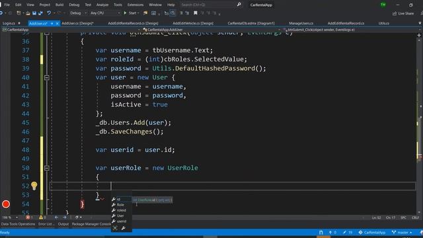The width and height of the screenshot is (423, 238).
Task: Toggle IntelliSense properties filter wrench icon
Action: (124, 228)
